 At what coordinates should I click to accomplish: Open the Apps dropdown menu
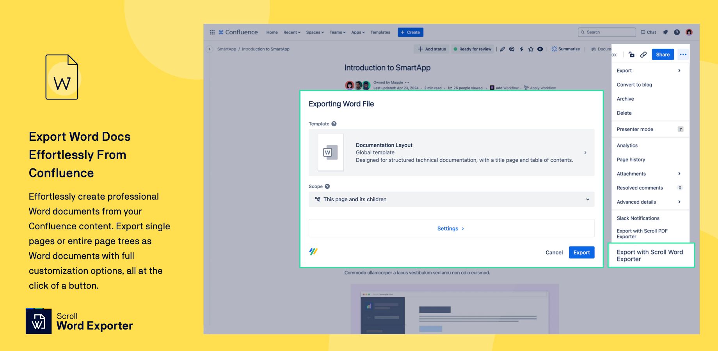[x=358, y=32]
